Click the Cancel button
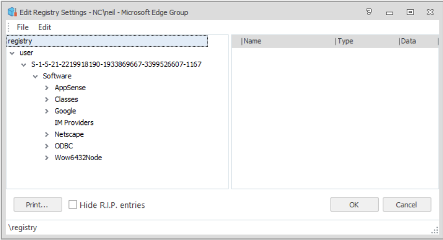The height and width of the screenshot is (240, 443). pyautogui.click(x=407, y=205)
